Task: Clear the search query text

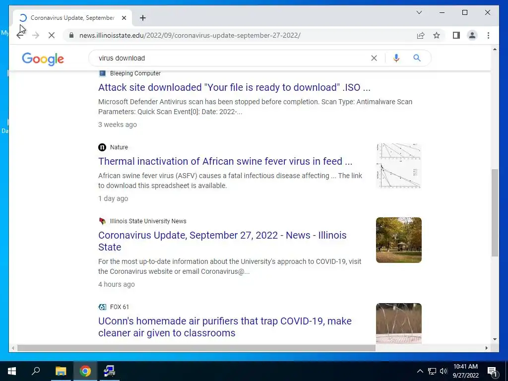Action: click(374, 58)
